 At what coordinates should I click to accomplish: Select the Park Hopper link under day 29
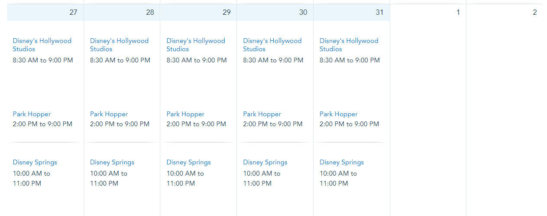point(185,114)
